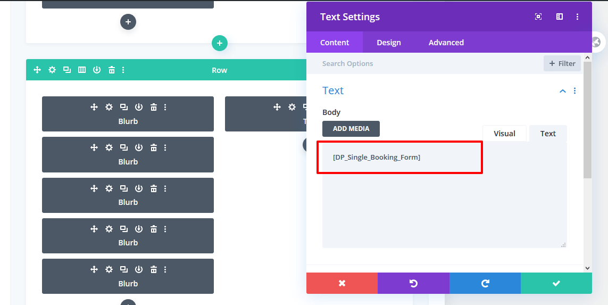Switch to the Design tab
Screen dimensions: 608x305
point(389,42)
